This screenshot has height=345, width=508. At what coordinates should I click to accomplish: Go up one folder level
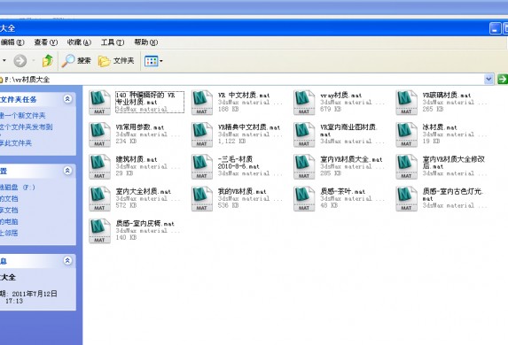pos(48,60)
